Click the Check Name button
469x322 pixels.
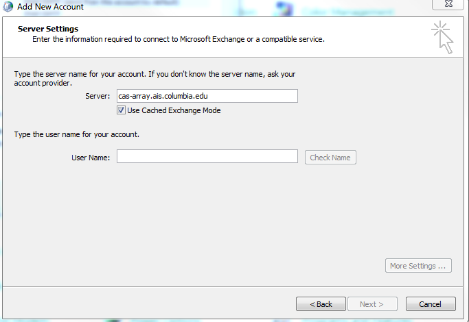coord(330,158)
